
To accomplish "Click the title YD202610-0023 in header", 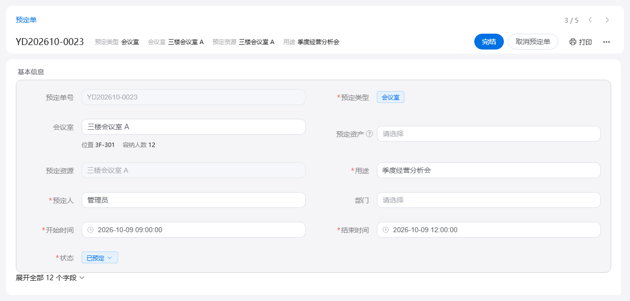I will click(50, 42).
